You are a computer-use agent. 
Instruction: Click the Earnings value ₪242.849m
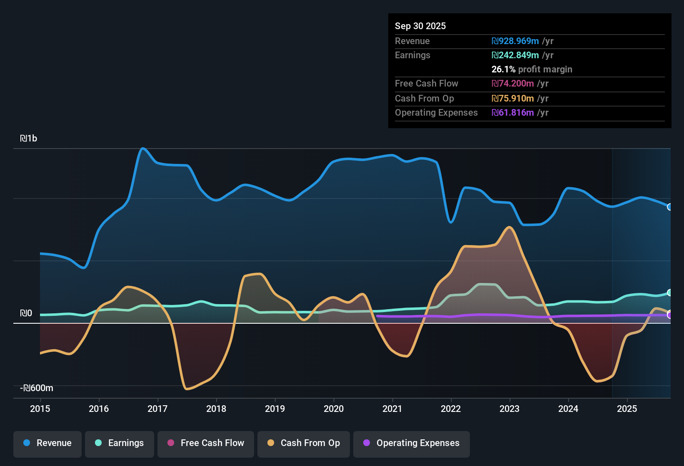point(514,55)
